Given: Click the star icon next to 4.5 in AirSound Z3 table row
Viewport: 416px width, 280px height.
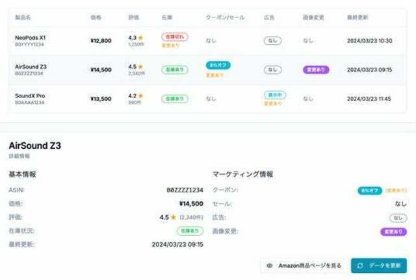Looking at the screenshot, I should coord(140,66).
